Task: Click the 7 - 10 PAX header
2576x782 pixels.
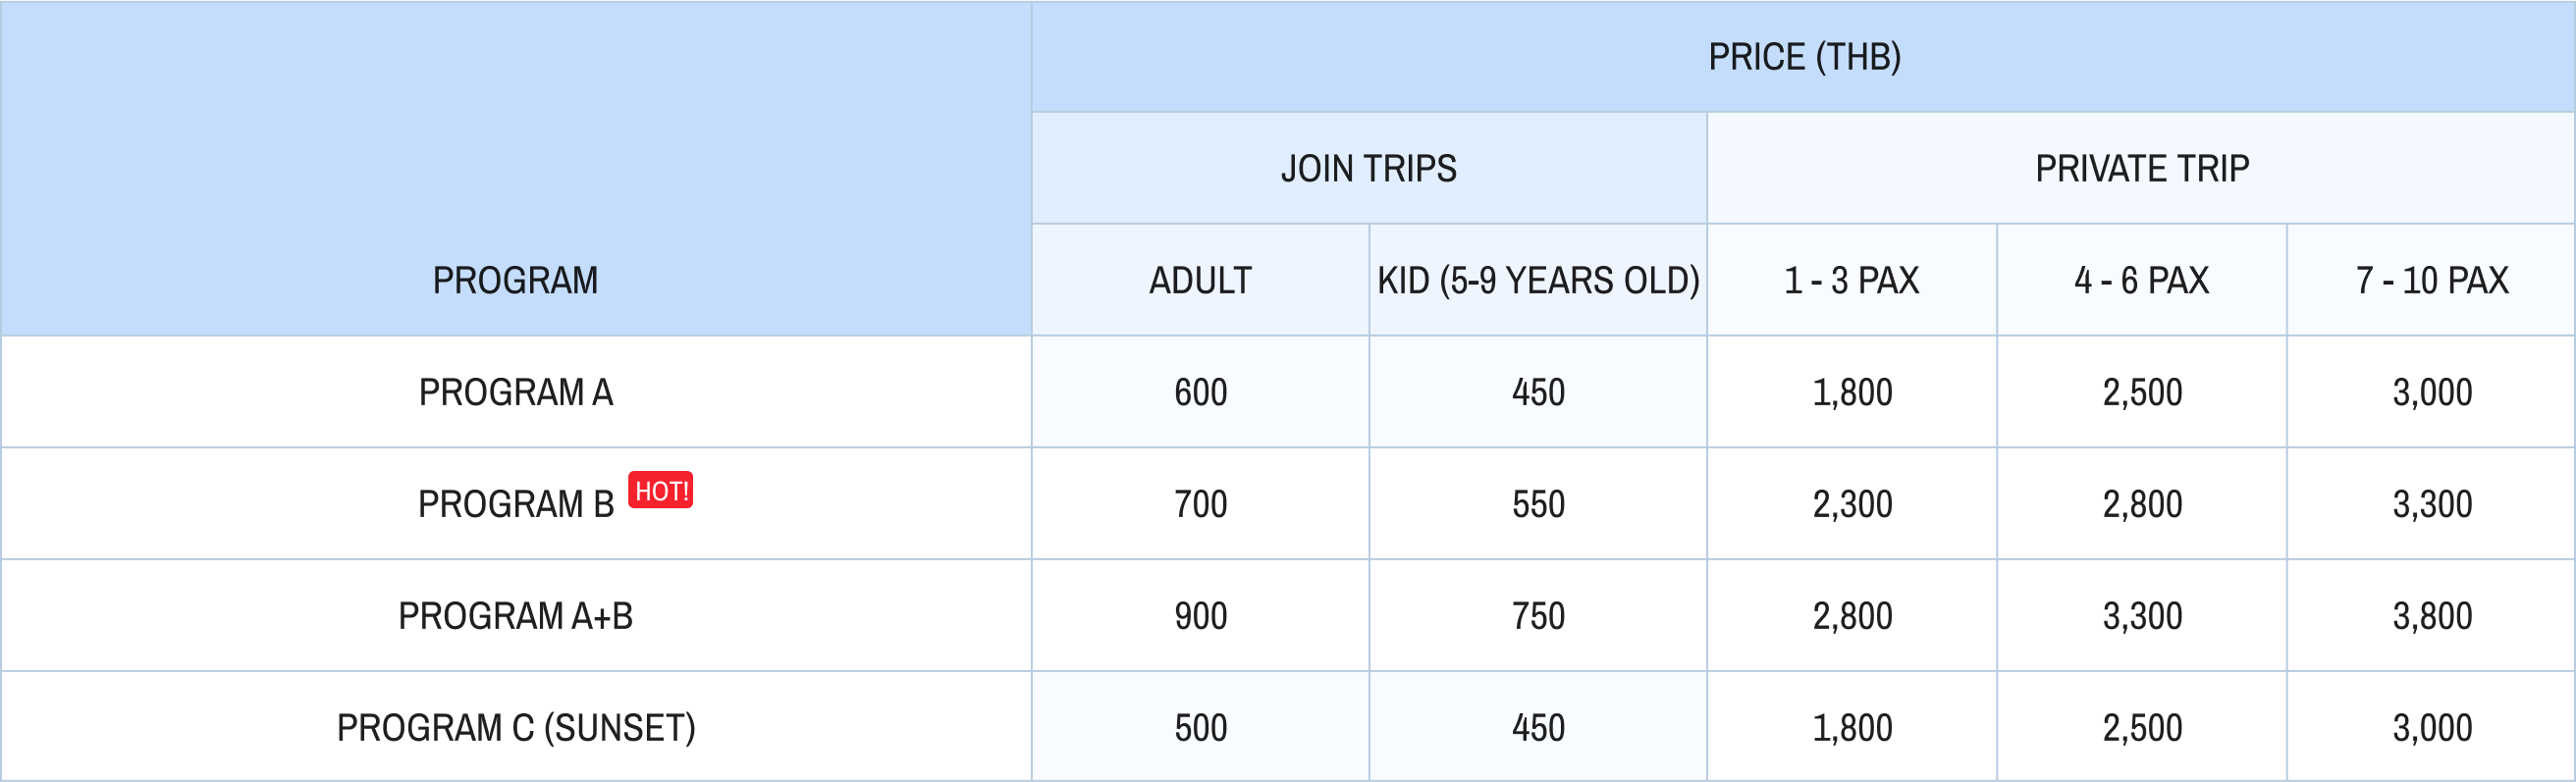Action: tap(2432, 280)
